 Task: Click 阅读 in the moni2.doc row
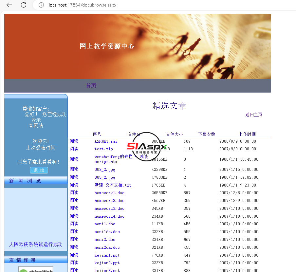74,239
